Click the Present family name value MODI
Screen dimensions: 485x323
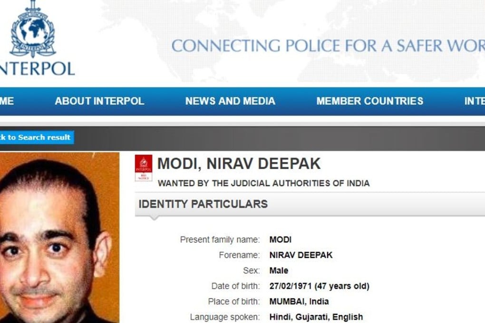coord(280,240)
